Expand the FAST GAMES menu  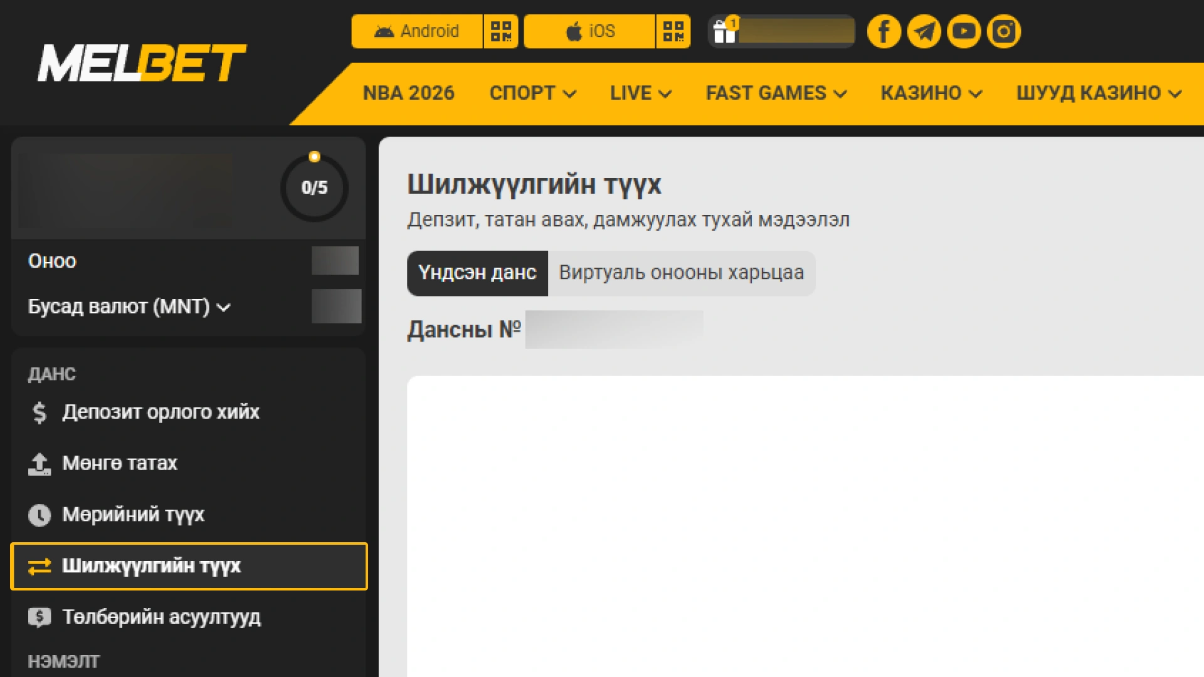[x=776, y=93]
